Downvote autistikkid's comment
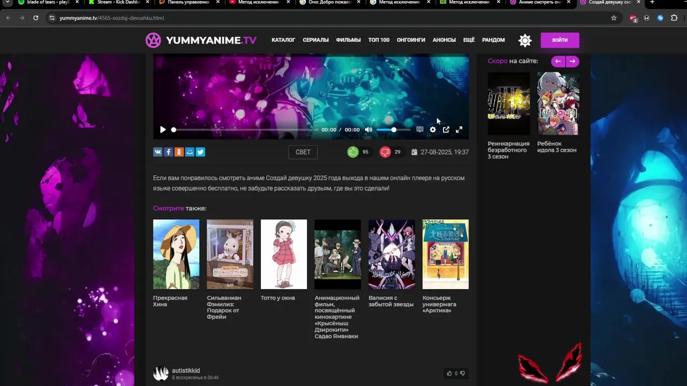687x386 pixels. 462,373
